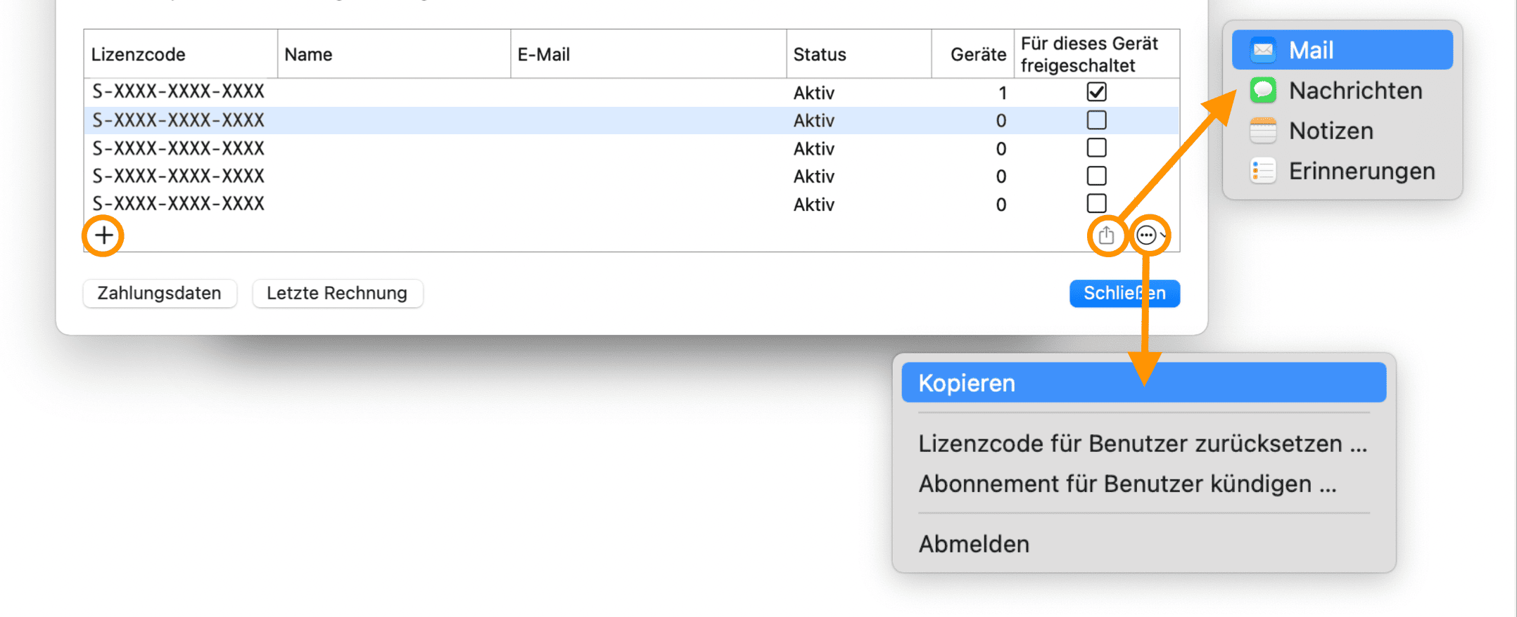Select Abonnement für Benutzer kündigen
The width and height of the screenshot is (1517, 617).
1126,483
